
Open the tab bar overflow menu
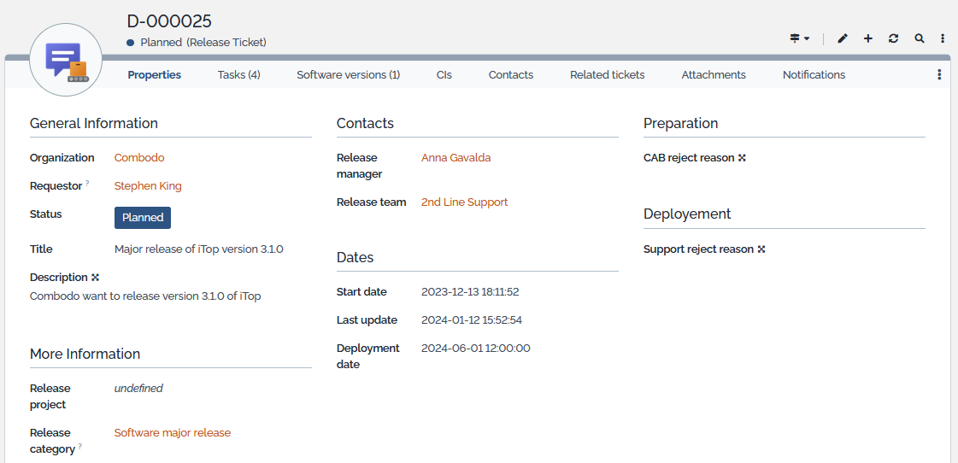tap(939, 75)
